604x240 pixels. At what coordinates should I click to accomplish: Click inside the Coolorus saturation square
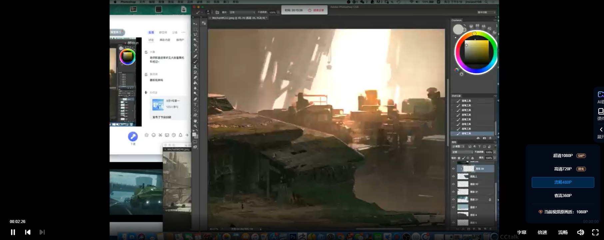coord(477,52)
